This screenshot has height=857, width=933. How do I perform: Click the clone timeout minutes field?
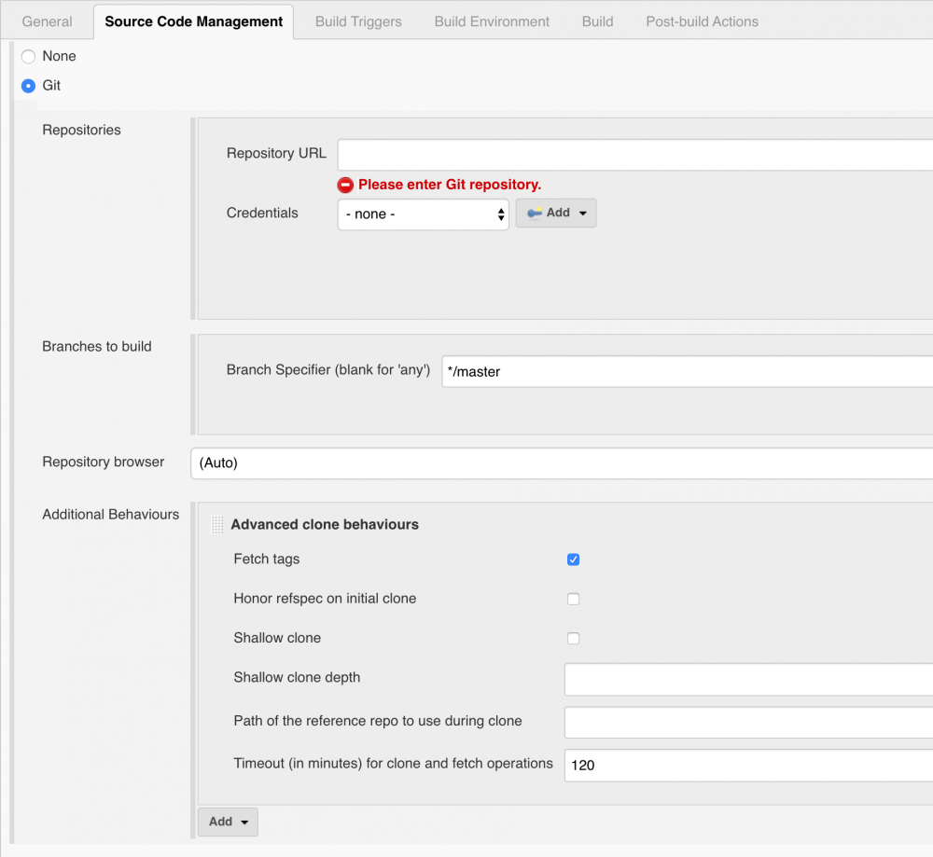point(746,765)
